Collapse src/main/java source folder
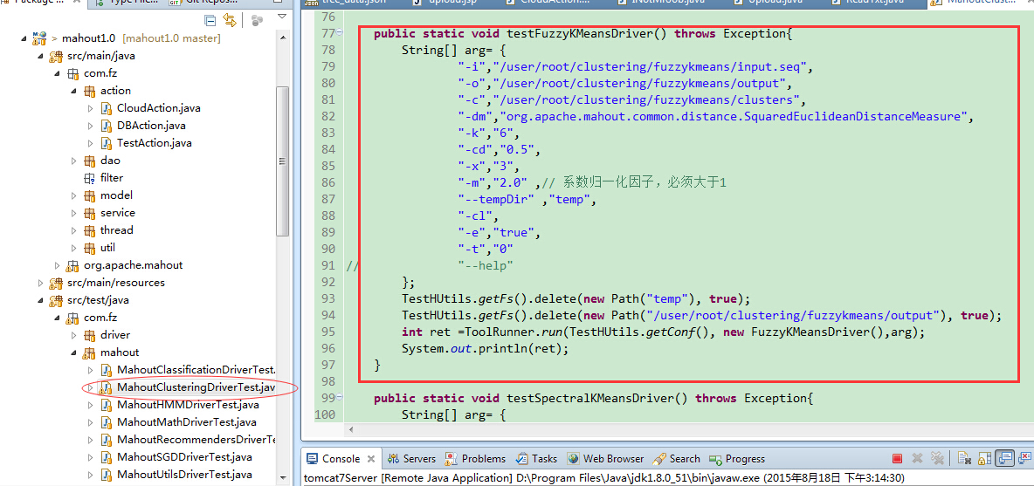This screenshot has height=486, width=1034. [x=41, y=56]
